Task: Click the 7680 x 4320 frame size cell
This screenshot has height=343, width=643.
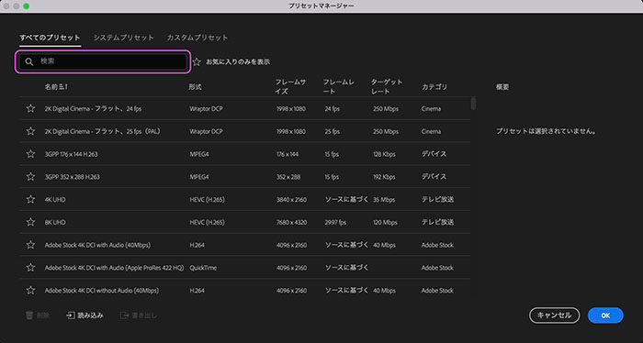Action: (x=291, y=222)
